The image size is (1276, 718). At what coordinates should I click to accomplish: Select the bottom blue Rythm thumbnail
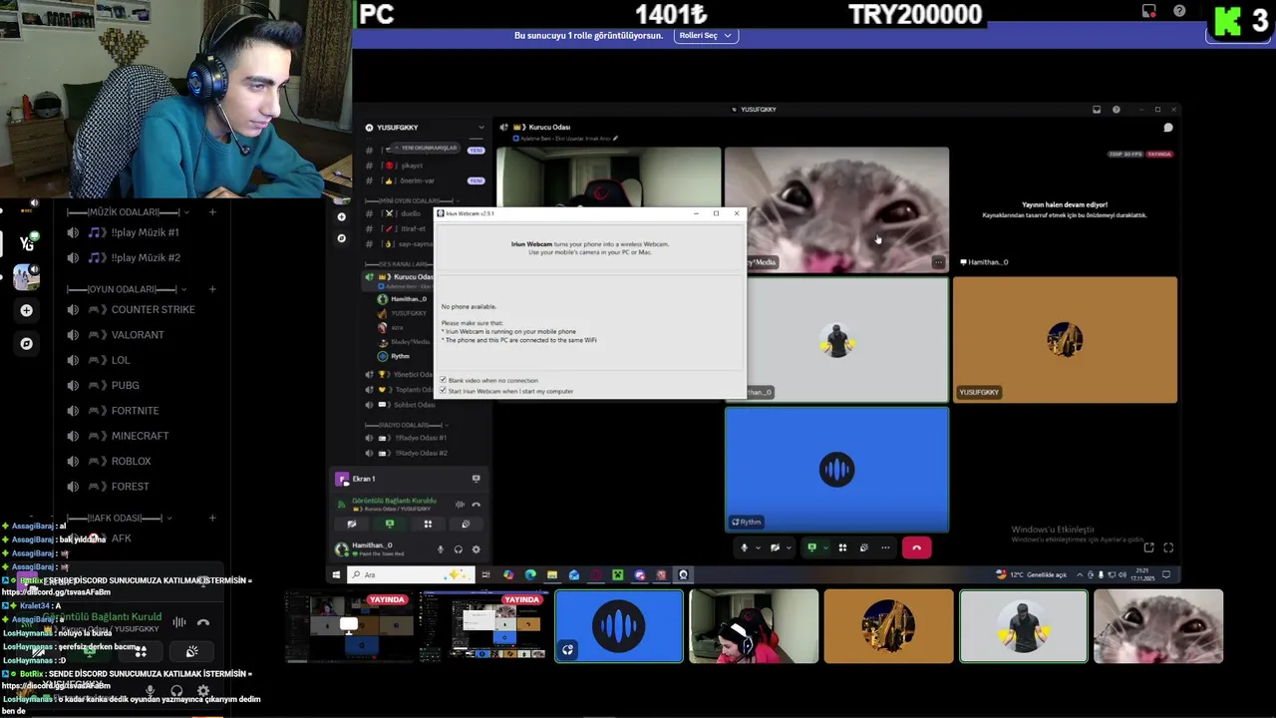coord(619,626)
